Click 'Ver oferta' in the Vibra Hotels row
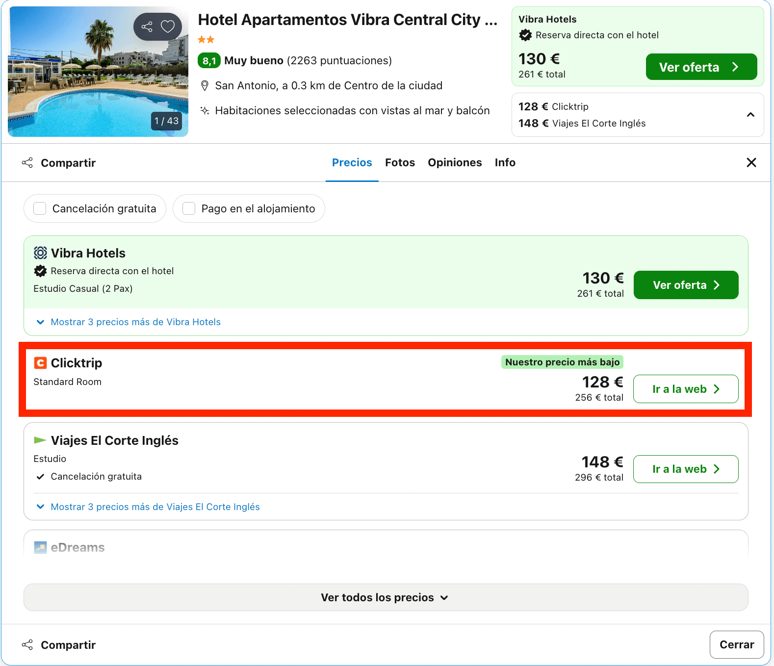Screen dimensions: 774x666 (686, 285)
